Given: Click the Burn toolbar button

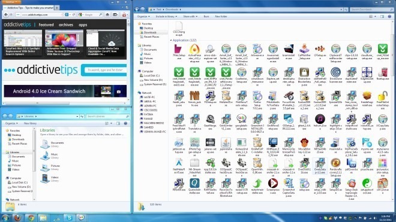Looking at the screenshot, I should (x=206, y=16).
